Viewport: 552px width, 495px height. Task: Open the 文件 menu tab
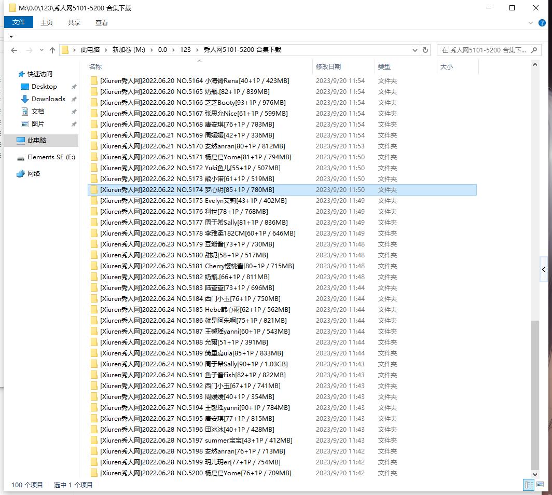tap(19, 22)
